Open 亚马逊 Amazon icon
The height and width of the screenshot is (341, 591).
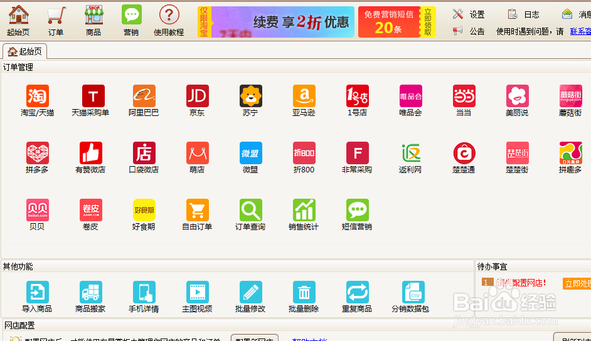point(304,100)
